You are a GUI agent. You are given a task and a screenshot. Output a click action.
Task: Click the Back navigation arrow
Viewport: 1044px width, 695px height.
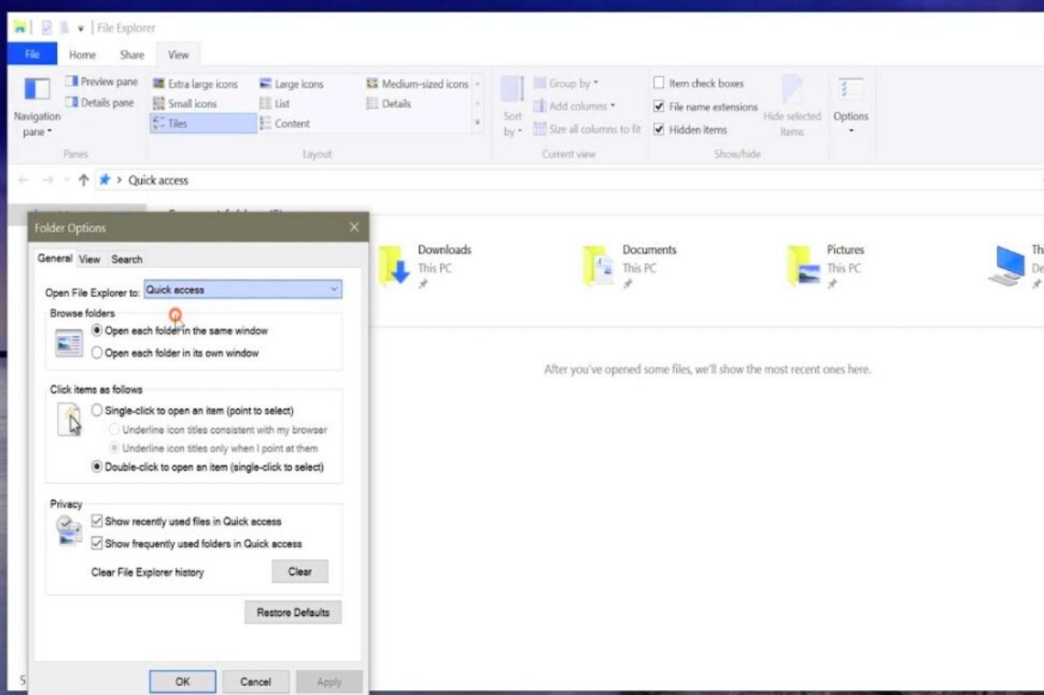pyautogui.click(x=23, y=180)
